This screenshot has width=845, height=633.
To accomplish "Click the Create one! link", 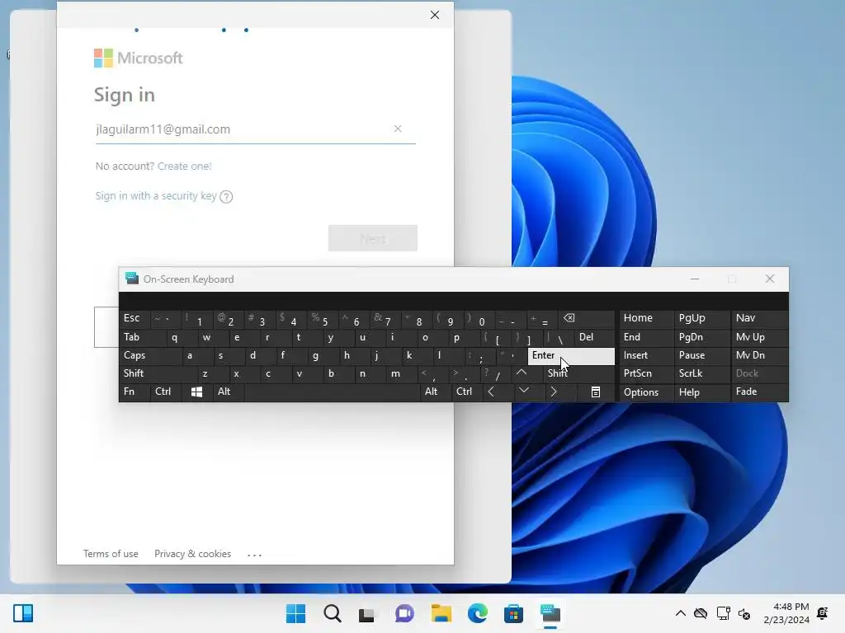I will 184,166.
